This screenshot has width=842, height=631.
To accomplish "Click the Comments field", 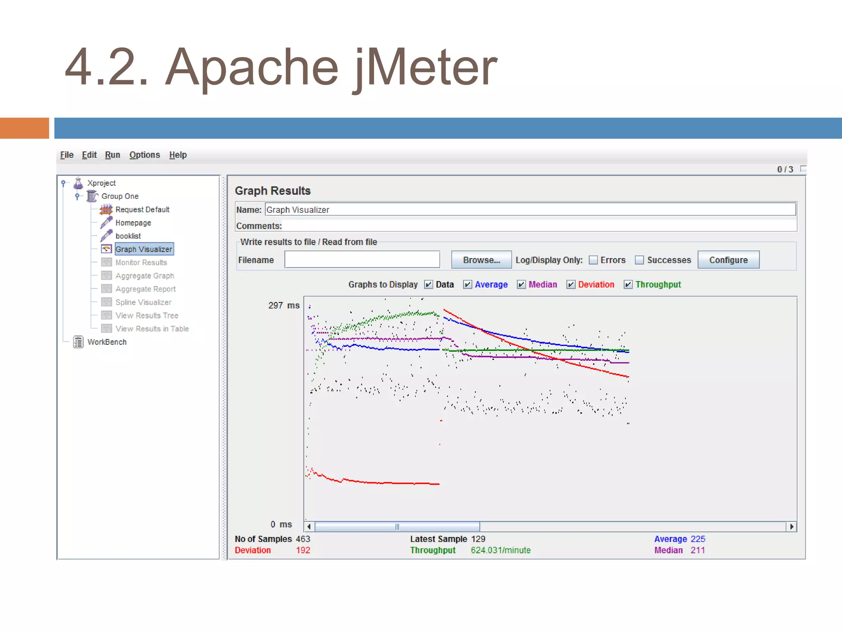I will [539, 226].
